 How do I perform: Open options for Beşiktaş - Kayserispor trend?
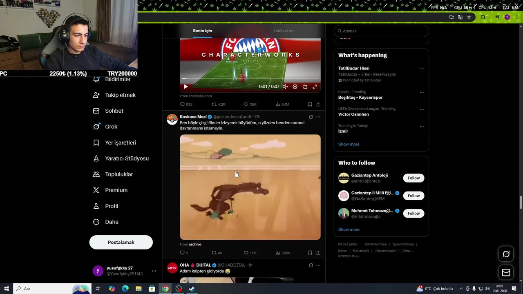coord(422,92)
